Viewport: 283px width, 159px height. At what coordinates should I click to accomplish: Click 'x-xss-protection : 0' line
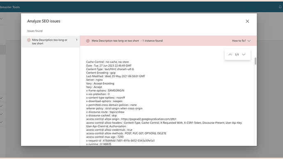point(98,94)
